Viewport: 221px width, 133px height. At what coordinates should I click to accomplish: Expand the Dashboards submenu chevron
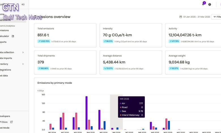[23, 20]
